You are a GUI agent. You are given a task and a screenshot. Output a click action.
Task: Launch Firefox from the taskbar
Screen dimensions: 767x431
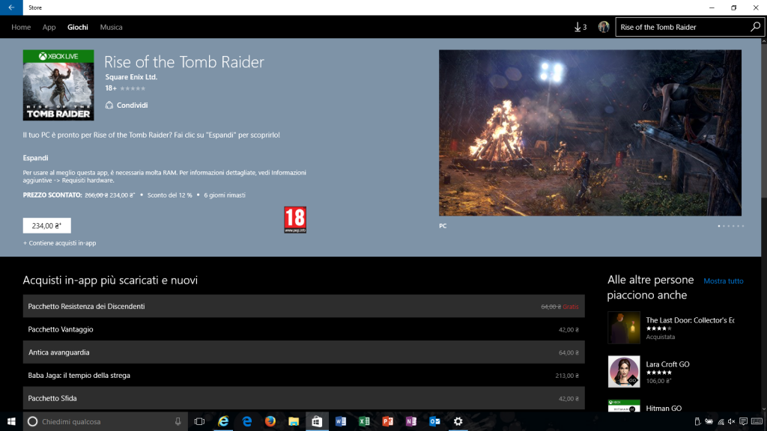click(270, 421)
